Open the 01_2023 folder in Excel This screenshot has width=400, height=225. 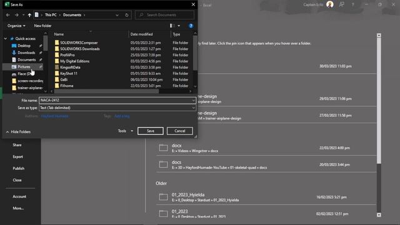(x=266, y=213)
